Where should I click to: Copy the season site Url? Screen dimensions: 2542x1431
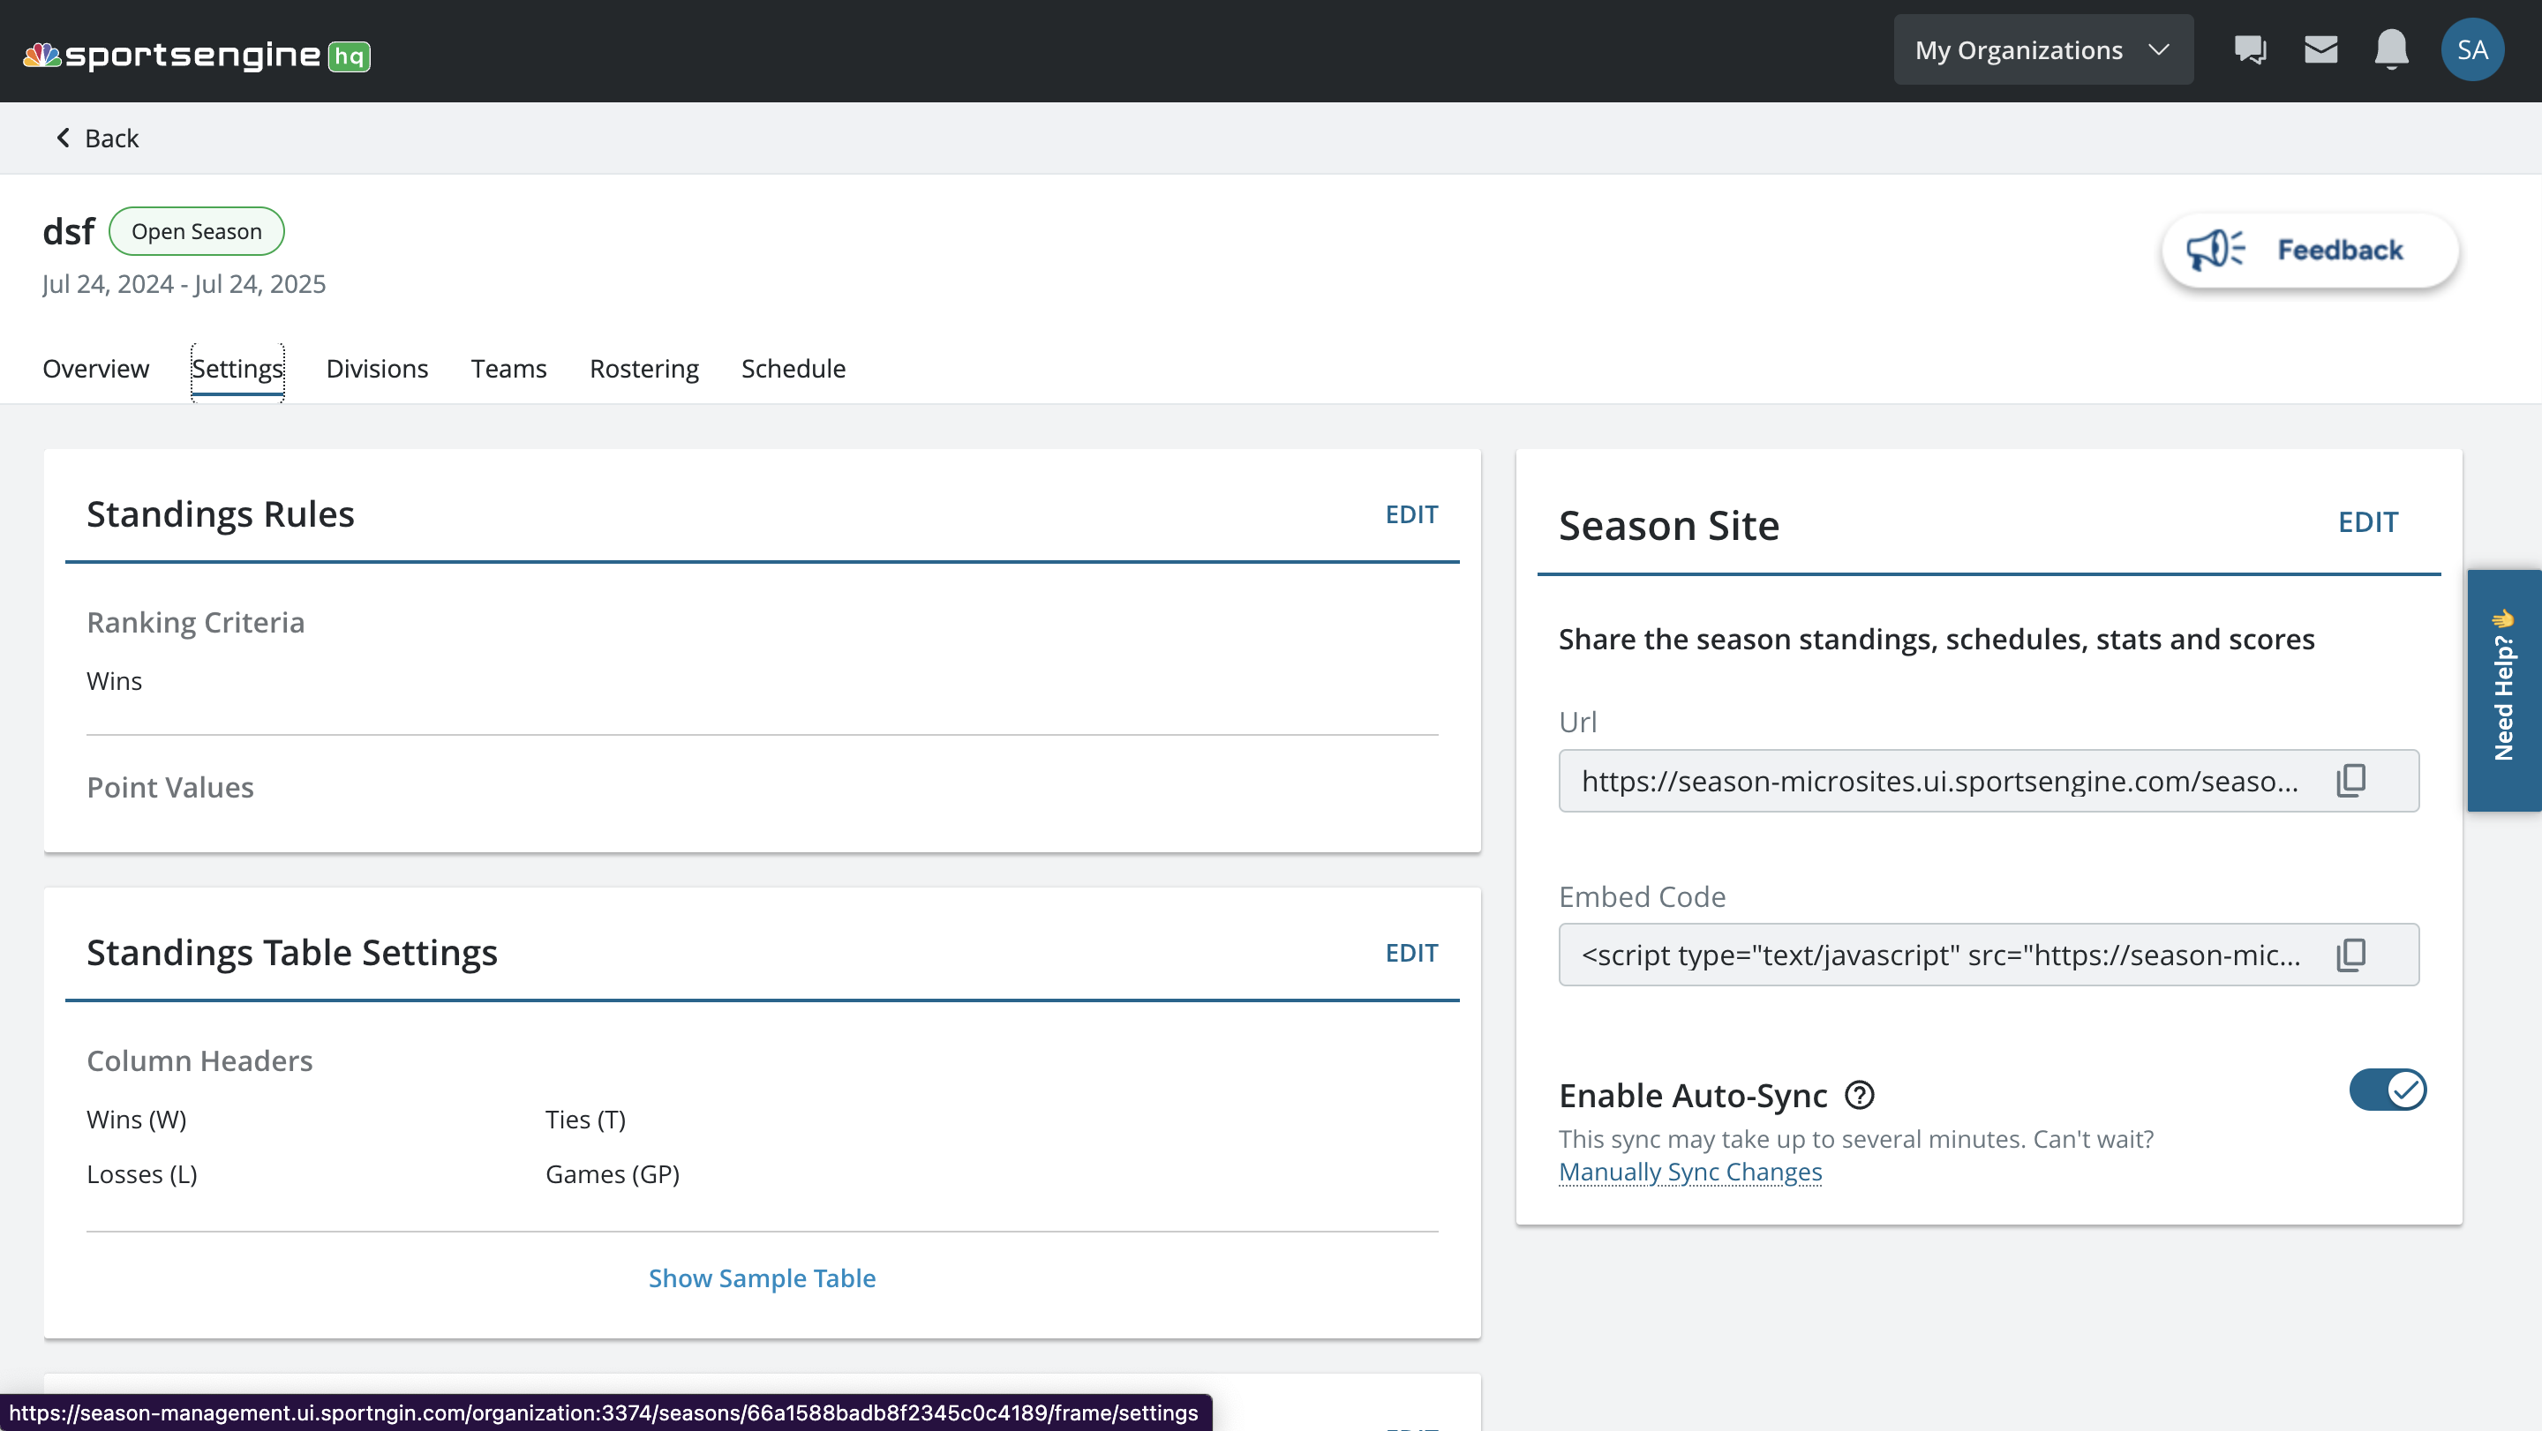coord(2350,780)
